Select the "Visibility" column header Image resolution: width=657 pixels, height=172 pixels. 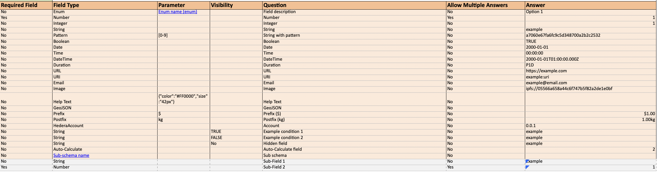pos(222,5)
